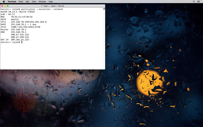
Task: Click the DHCP value '192.168.78.1 – 1 day'
Action: point(24,24)
